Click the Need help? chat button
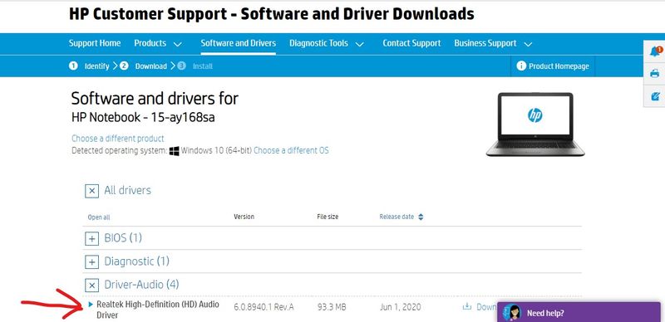The height and width of the screenshot is (322, 665). tap(579, 312)
